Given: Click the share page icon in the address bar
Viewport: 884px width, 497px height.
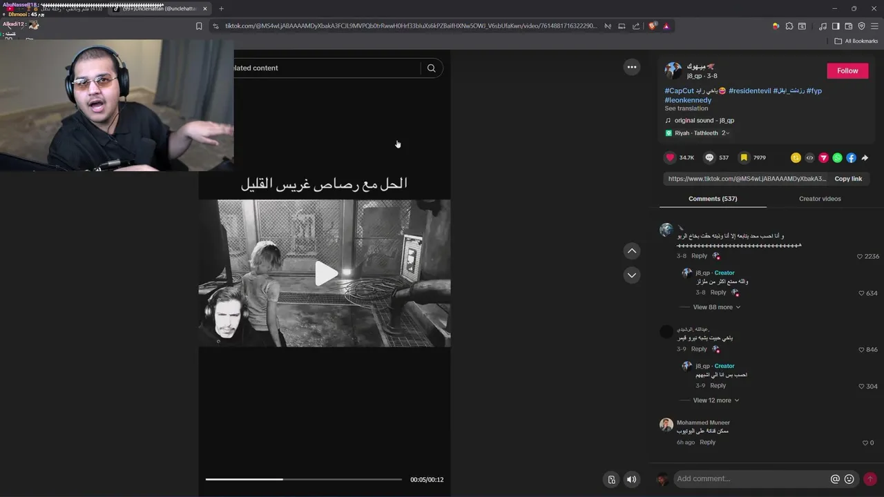Looking at the screenshot, I should click(x=636, y=26).
